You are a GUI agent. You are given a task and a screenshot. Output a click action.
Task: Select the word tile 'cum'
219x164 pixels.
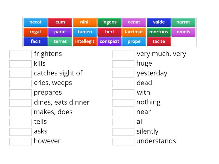tap(60, 22)
